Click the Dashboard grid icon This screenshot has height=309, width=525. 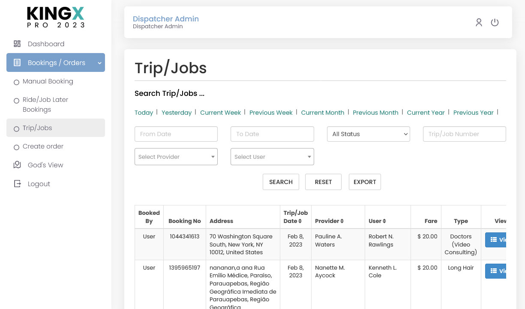coord(17,44)
